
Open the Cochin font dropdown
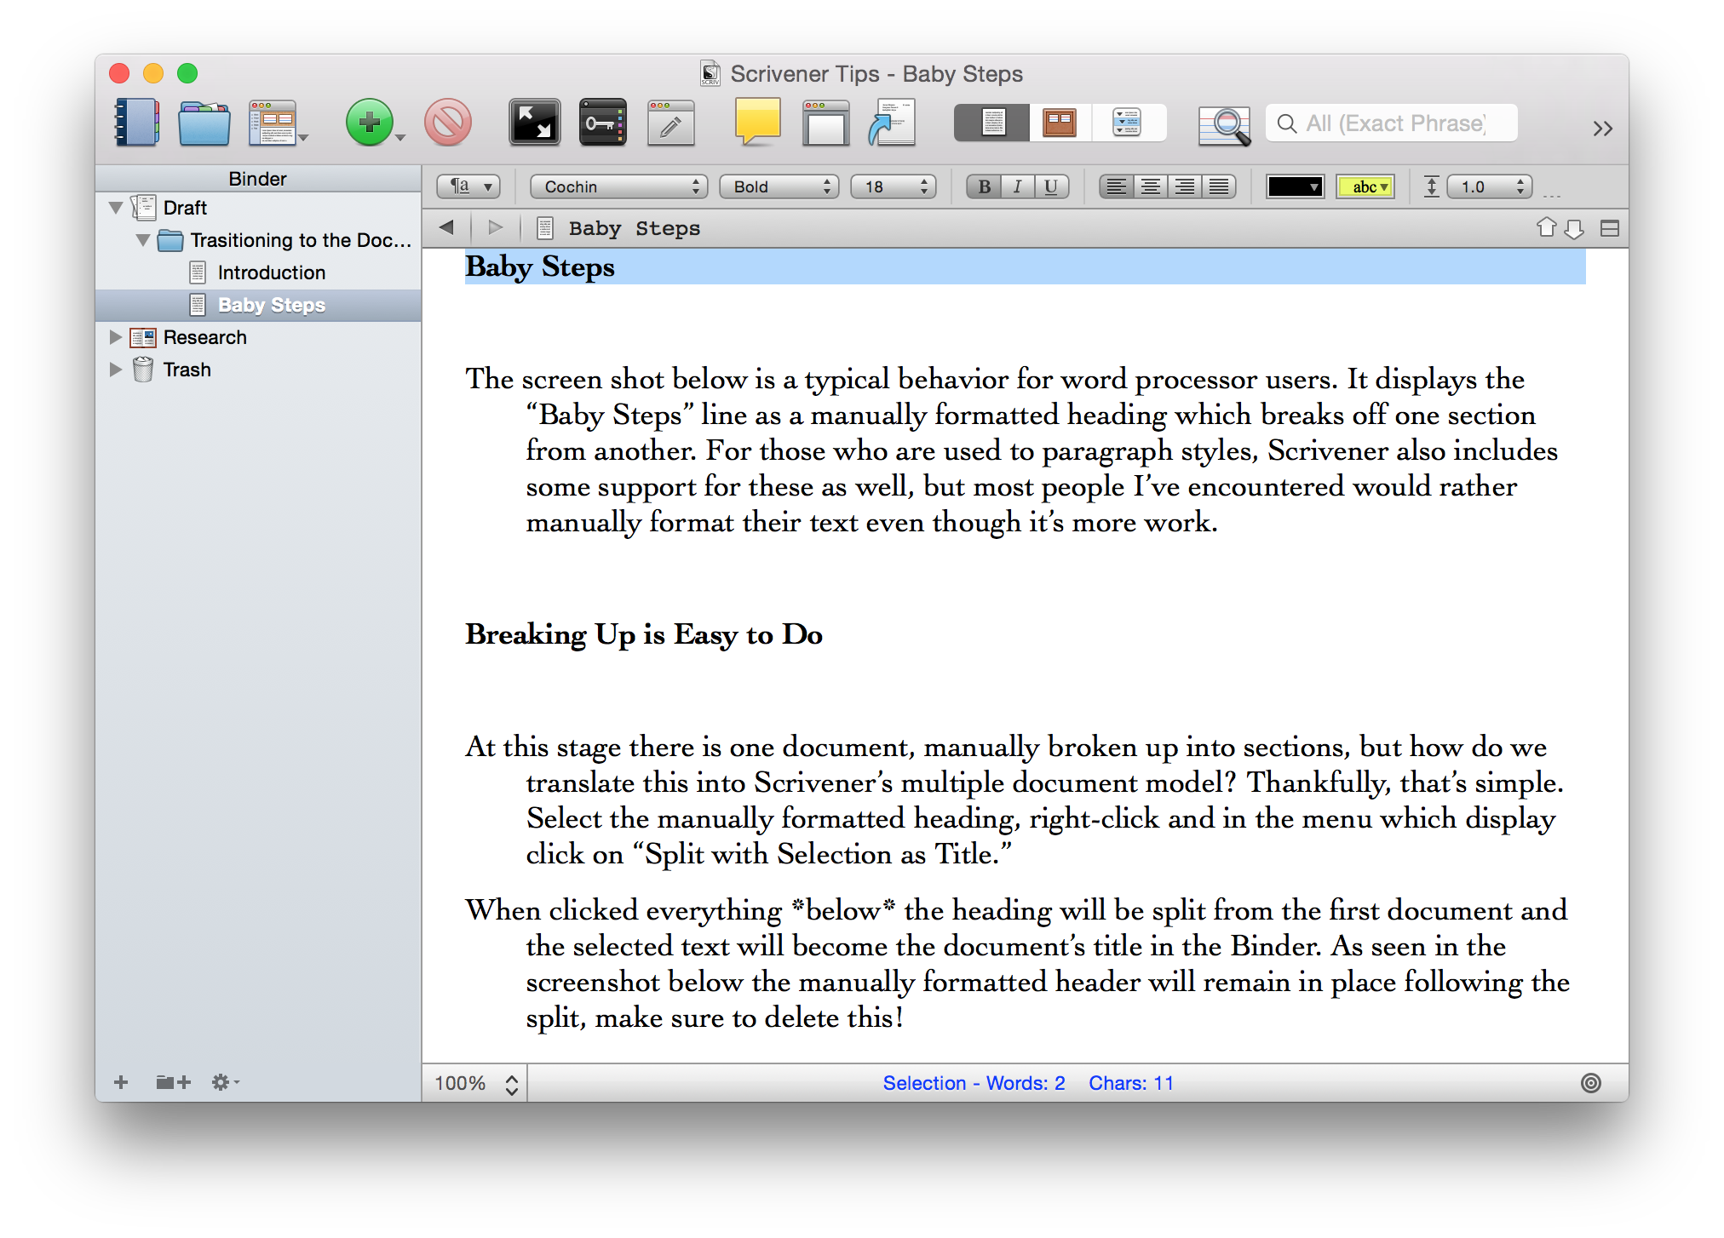618,186
